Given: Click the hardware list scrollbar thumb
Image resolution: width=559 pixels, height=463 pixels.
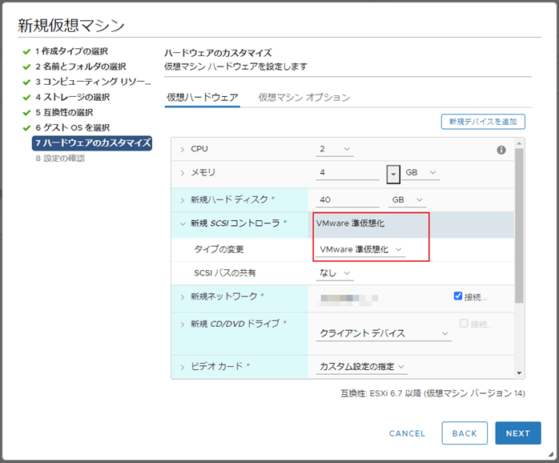Looking at the screenshot, I should coord(519,225).
